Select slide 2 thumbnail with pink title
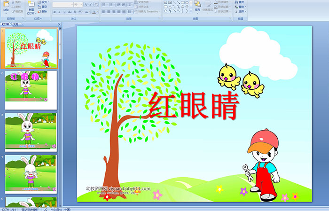Image resolution: width=329 pixels, height=211 pixels. (31, 90)
